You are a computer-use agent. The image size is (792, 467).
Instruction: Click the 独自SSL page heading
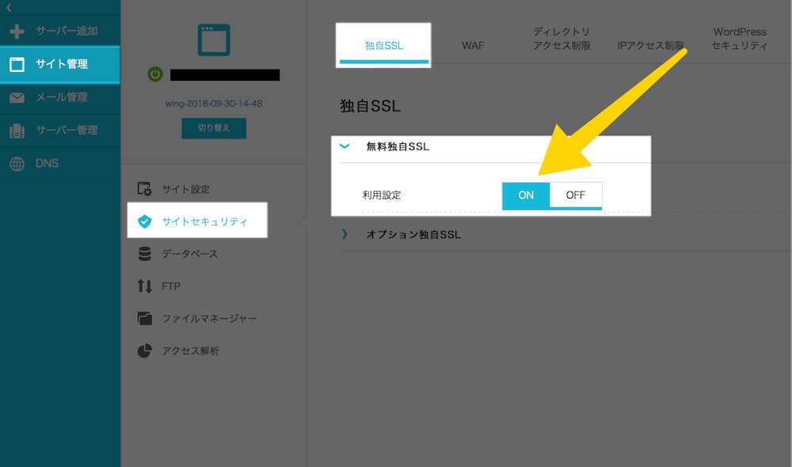(x=370, y=106)
